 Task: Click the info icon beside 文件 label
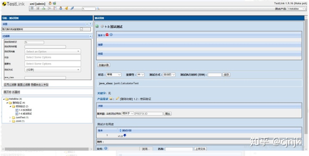106,148
